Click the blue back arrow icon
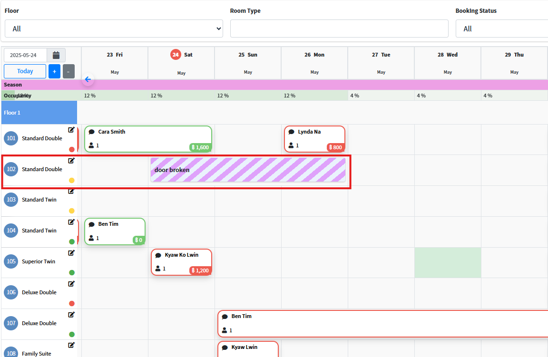Image resolution: width=548 pixels, height=357 pixels. coord(88,79)
